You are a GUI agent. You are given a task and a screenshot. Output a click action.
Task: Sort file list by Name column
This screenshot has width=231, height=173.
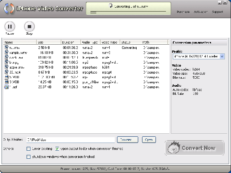20,42
